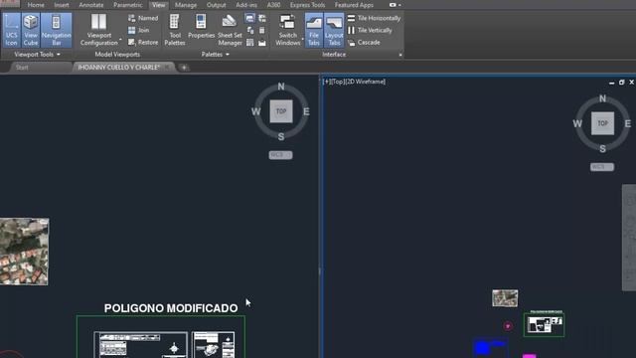Click E on right viewport compass
This screenshot has height=358, width=636.
(x=628, y=123)
